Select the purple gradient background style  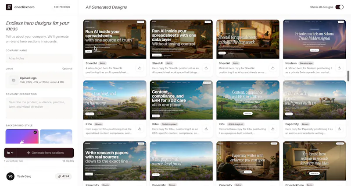coord(22,137)
